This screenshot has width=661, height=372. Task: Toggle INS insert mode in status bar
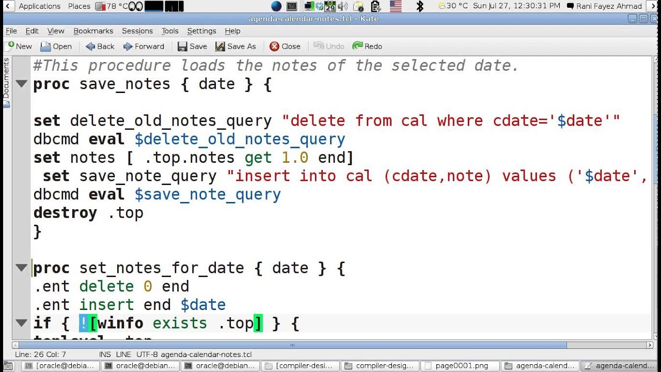(x=104, y=354)
